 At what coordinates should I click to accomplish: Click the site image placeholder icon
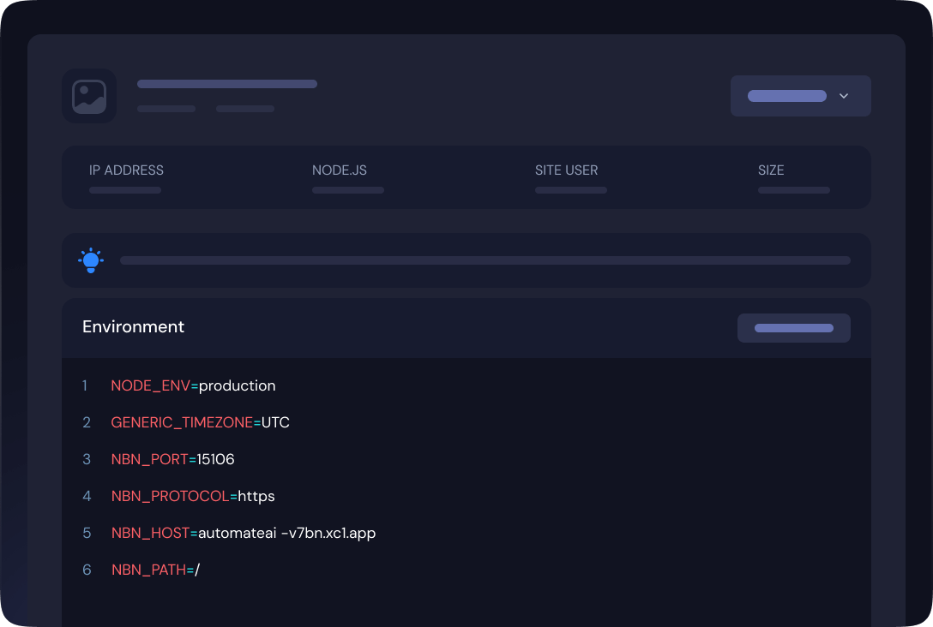click(89, 96)
